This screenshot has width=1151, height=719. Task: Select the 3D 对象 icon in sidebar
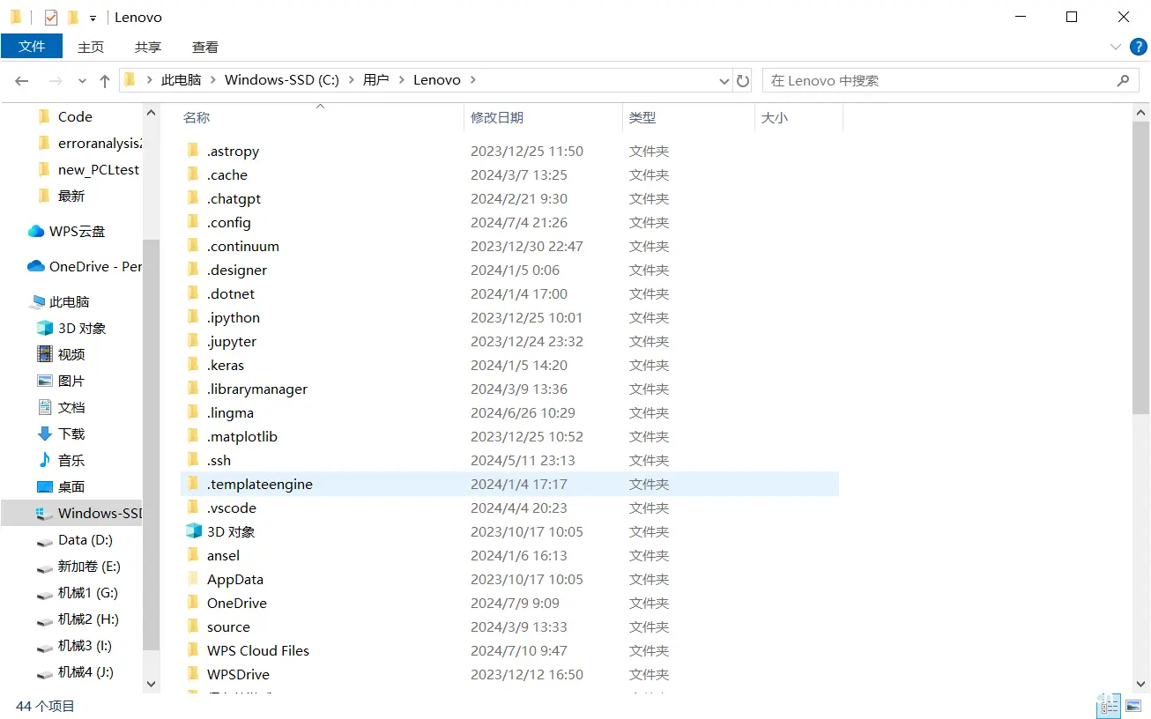coord(45,328)
